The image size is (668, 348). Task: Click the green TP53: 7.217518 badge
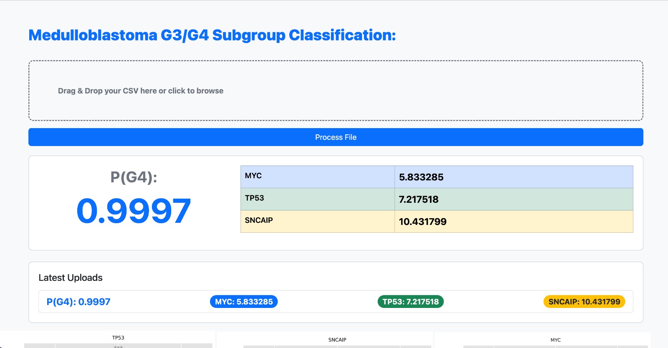click(411, 302)
